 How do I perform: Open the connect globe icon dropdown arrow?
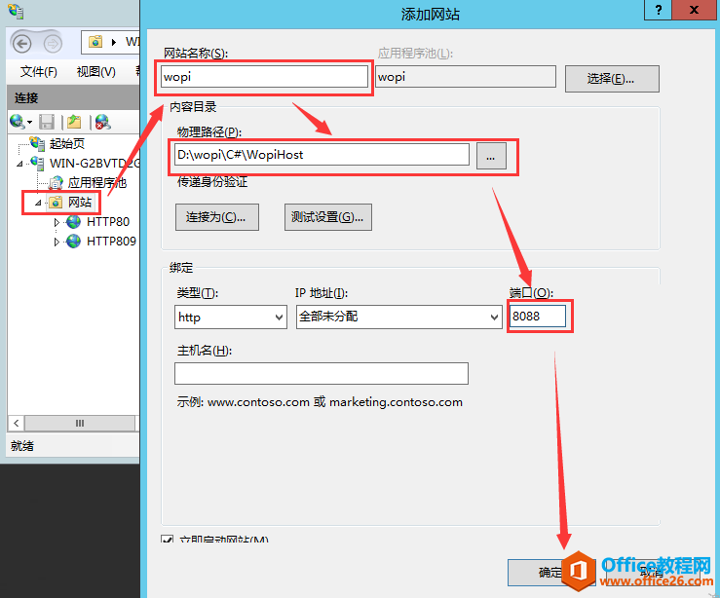tap(29, 122)
